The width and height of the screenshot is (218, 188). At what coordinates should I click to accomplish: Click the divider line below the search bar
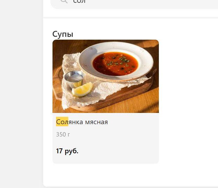pyautogui.click(x=131, y=18)
